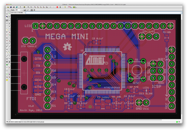The height and width of the screenshot is (131, 188).
Task: Open the DesignLink search icon
Action: click(x=70, y=7)
